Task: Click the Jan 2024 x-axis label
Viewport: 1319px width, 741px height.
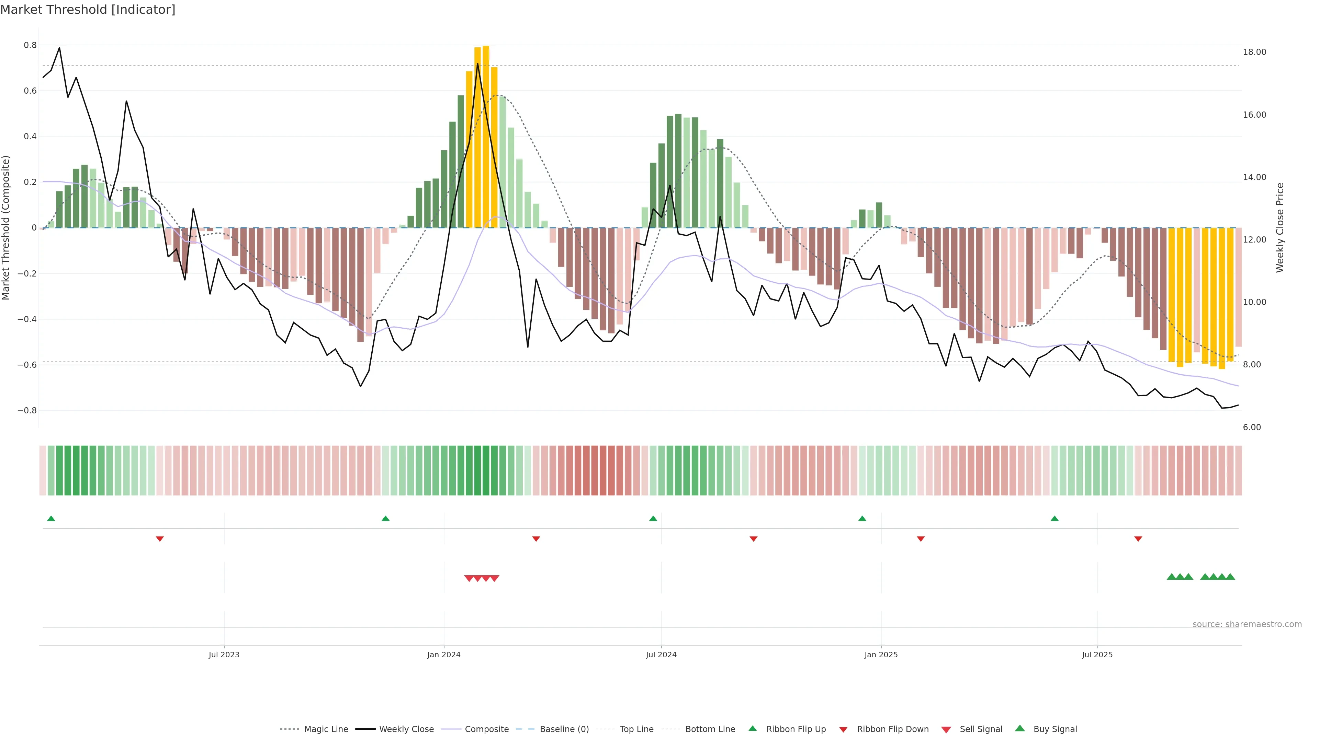Action: tap(444, 655)
